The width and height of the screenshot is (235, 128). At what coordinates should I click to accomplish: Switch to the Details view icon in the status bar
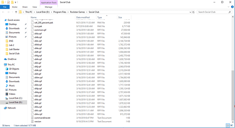228,125
